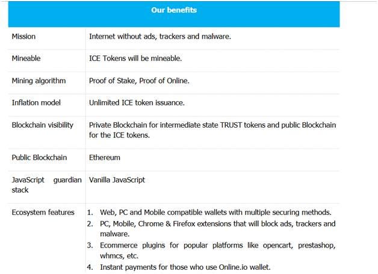Screen dimensions: 378x274
Task: Select the JavaScript guardian stack label
Action: [46, 185]
